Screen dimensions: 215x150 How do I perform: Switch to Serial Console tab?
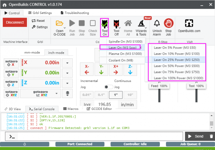coord(42,109)
